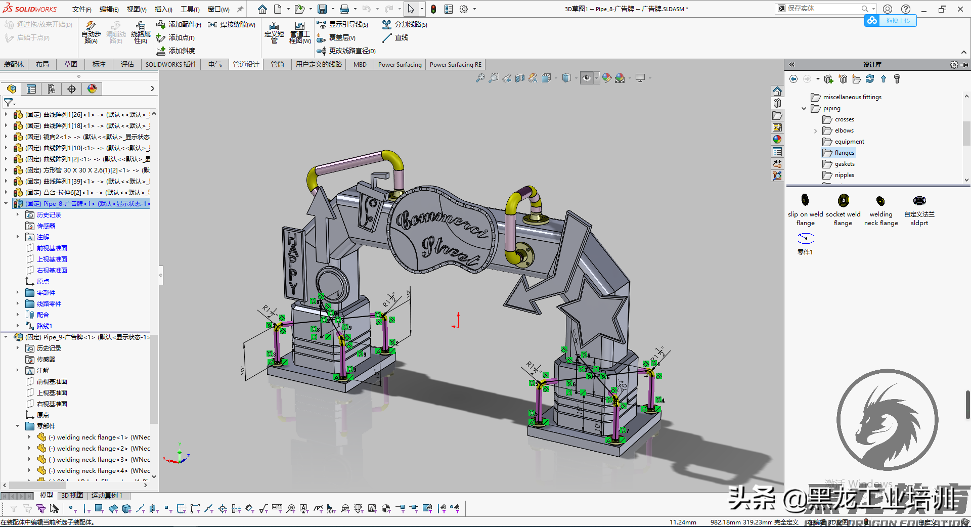Click the Zoom to Fit magnifier icon
The height and width of the screenshot is (527, 971).
[x=479, y=78]
